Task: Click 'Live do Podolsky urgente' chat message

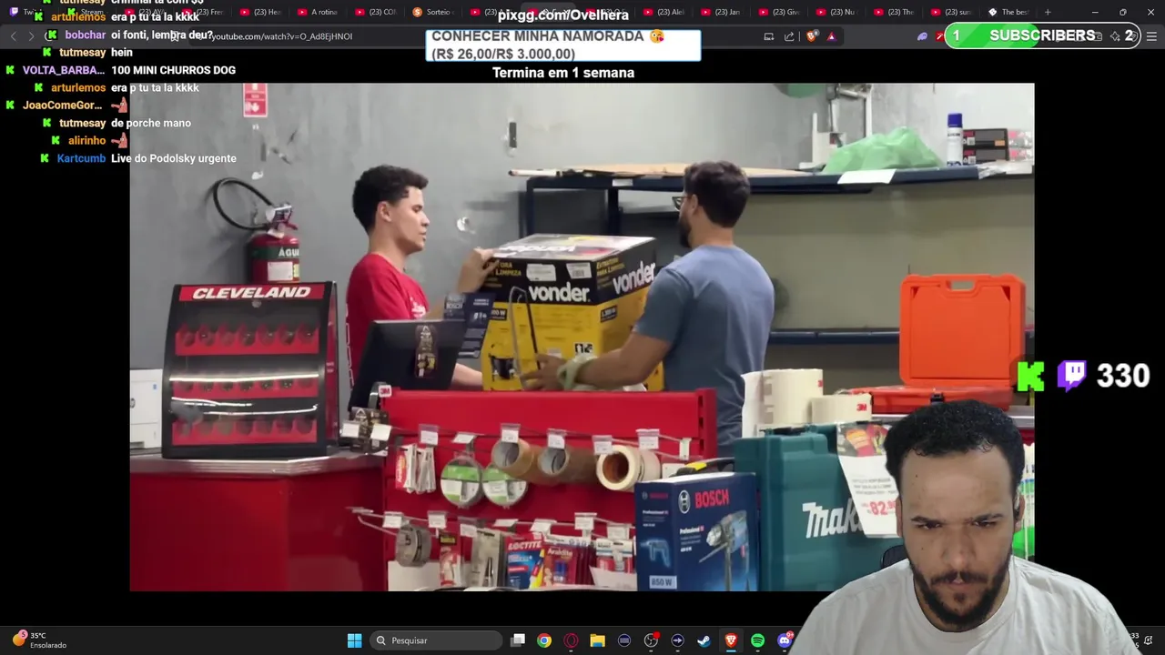Action: click(x=174, y=158)
